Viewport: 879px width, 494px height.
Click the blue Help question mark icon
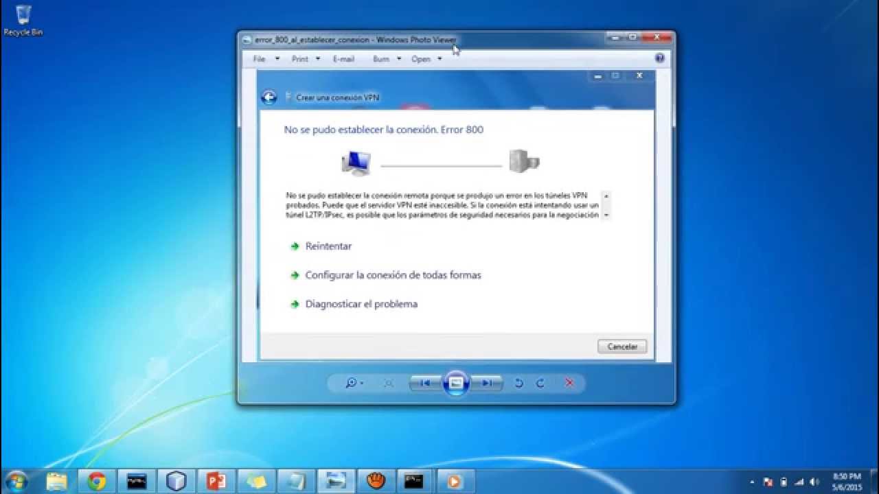[x=660, y=58]
